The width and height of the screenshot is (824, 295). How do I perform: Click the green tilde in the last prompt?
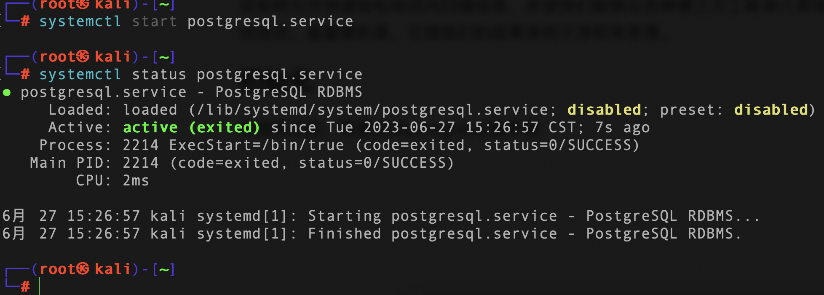[164, 269]
